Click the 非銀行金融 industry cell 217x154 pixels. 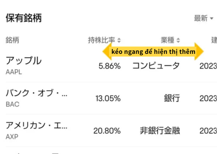tap(160, 131)
